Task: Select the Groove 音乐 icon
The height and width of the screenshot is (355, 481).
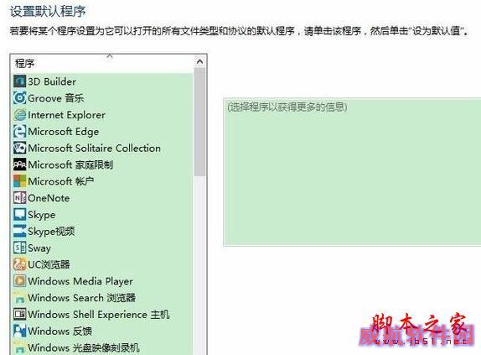Action: [x=19, y=98]
